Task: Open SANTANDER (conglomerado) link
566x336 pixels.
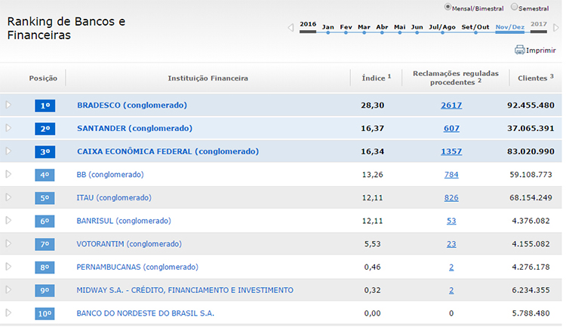Action: pyautogui.click(x=134, y=128)
